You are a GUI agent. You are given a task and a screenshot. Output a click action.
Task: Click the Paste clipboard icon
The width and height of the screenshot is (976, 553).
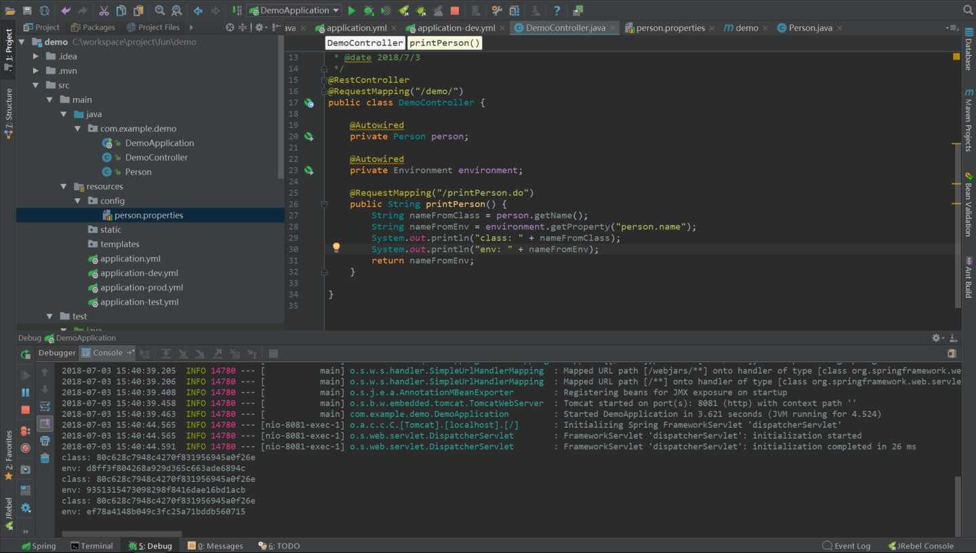pyautogui.click(x=138, y=11)
